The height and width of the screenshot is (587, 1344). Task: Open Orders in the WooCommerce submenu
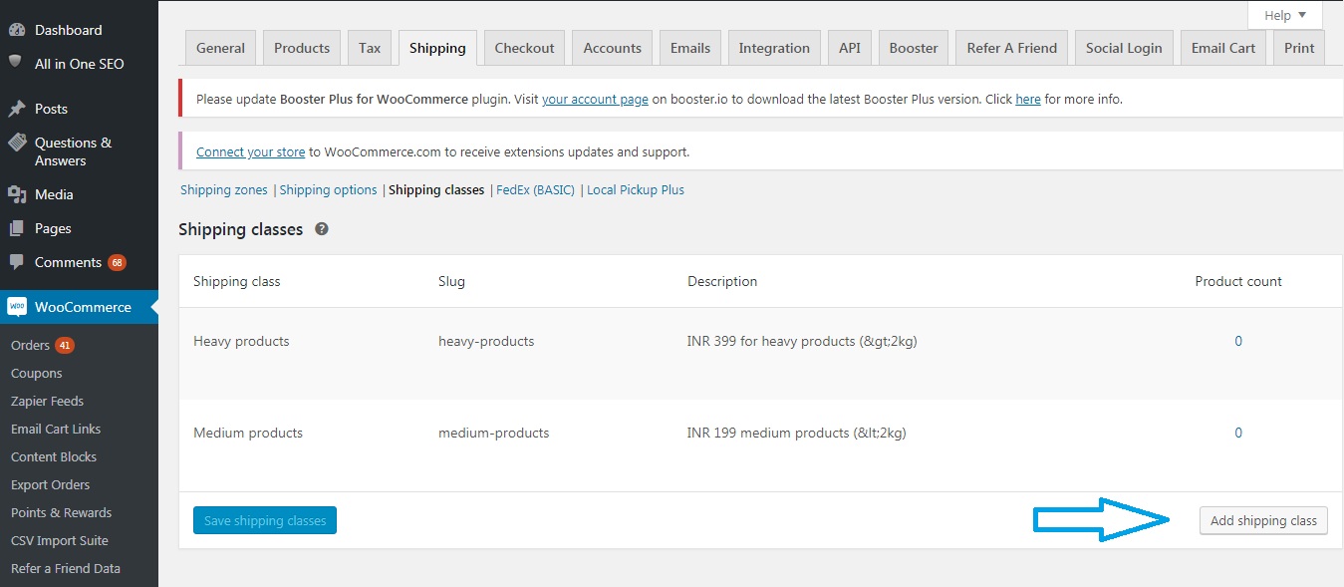pos(30,345)
